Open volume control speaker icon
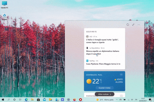Viewport: 154px width, 102px height. click(132, 100)
